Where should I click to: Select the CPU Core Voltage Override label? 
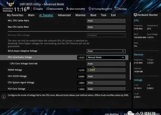pyautogui.click(x=23, y=63)
